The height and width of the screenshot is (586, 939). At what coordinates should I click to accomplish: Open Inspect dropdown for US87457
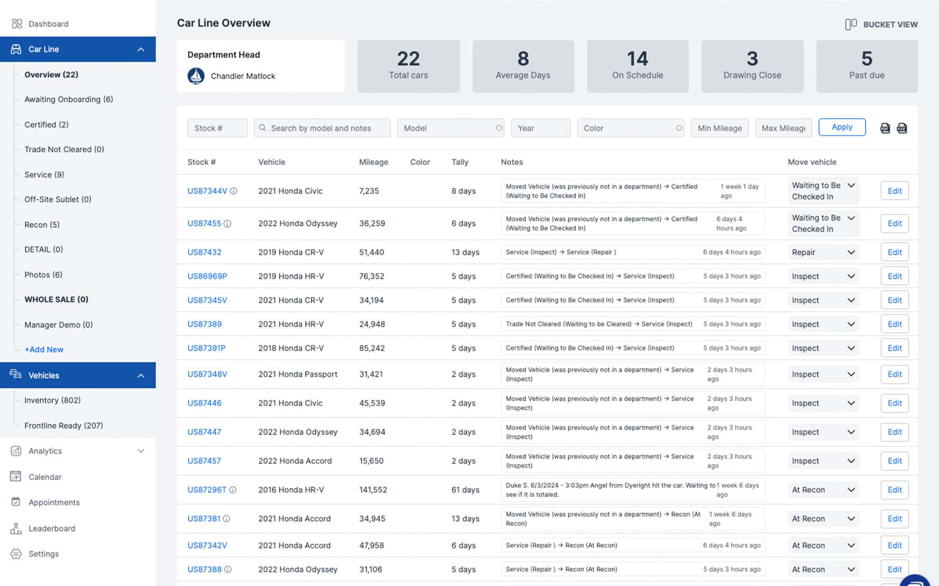[824, 461]
